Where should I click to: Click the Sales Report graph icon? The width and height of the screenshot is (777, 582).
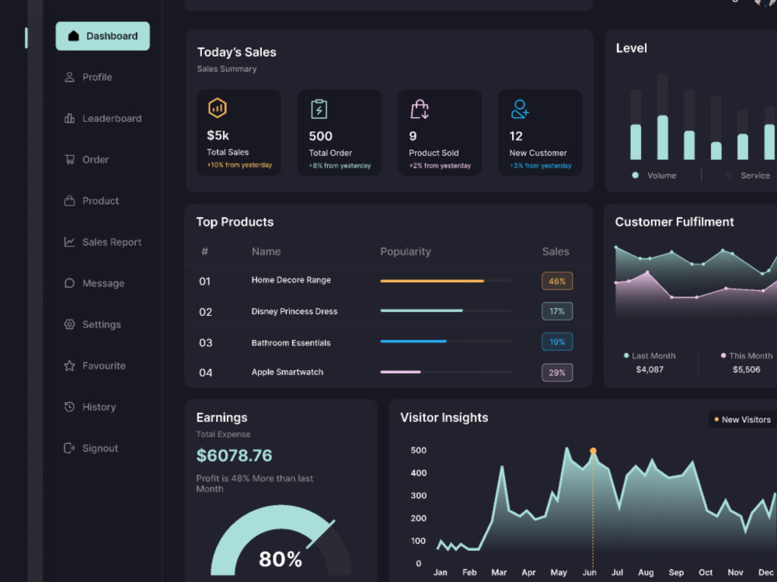tap(69, 242)
